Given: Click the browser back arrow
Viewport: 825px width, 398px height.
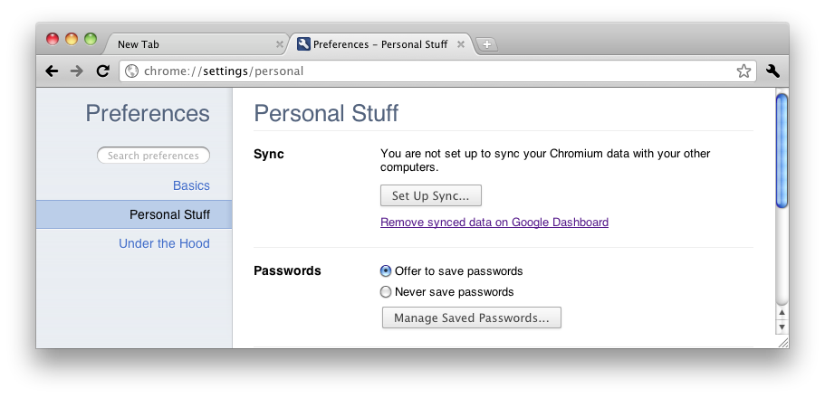Looking at the screenshot, I should point(52,71).
